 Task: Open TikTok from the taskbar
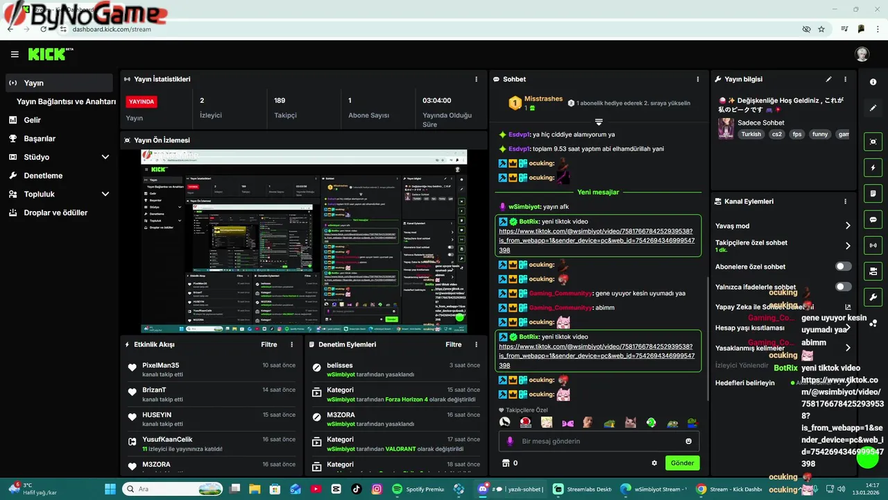tap(357, 489)
